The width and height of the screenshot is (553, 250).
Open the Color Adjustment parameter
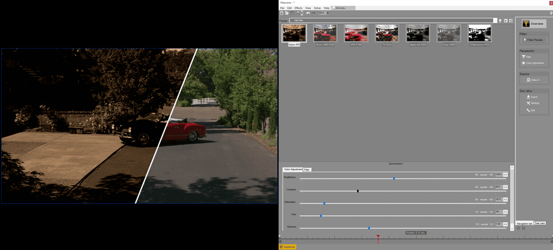tap(533, 63)
